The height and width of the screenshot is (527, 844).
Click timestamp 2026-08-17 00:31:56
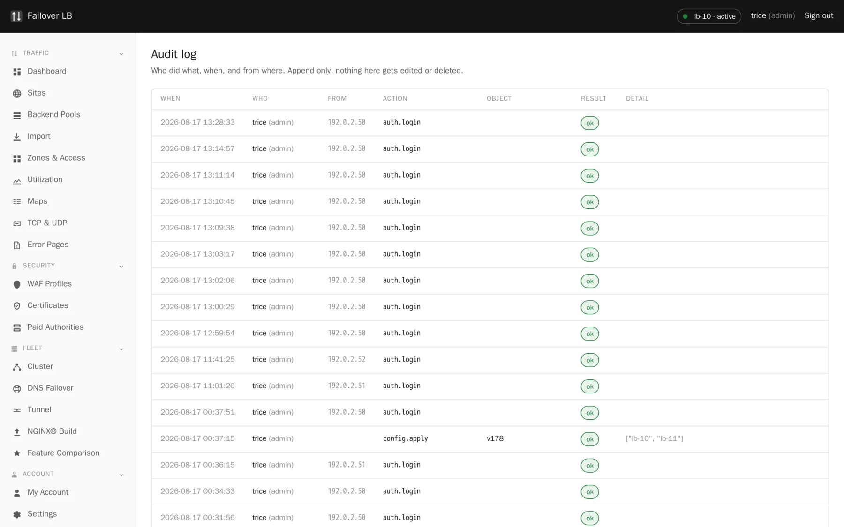point(197,517)
